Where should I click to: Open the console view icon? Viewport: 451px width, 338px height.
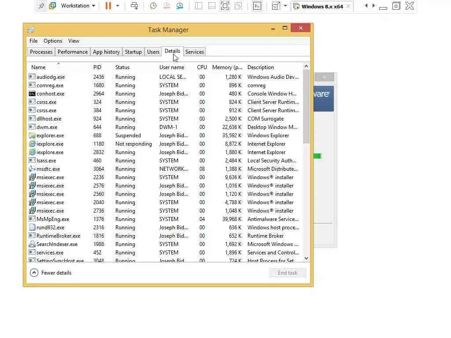(257, 6)
